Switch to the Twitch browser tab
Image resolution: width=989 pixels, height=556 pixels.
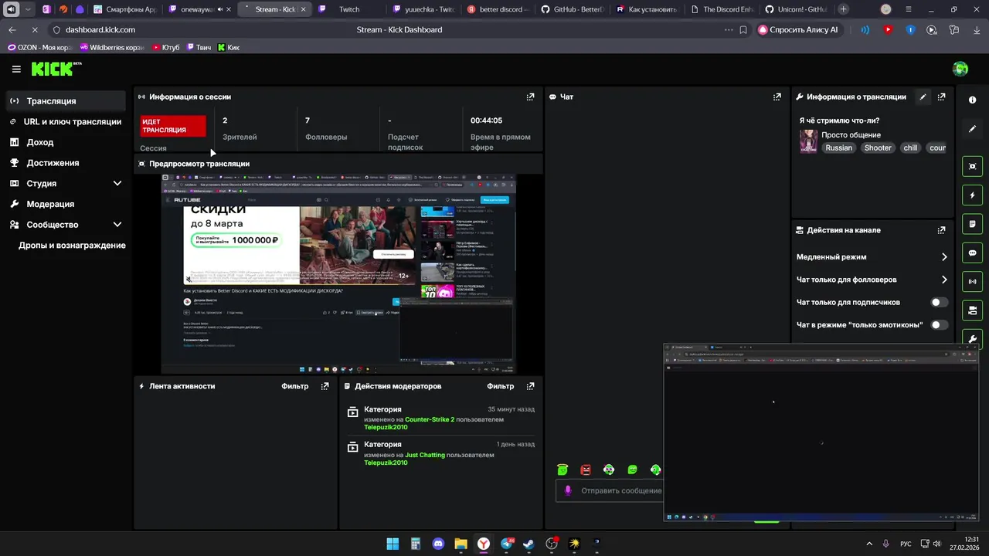point(348,9)
